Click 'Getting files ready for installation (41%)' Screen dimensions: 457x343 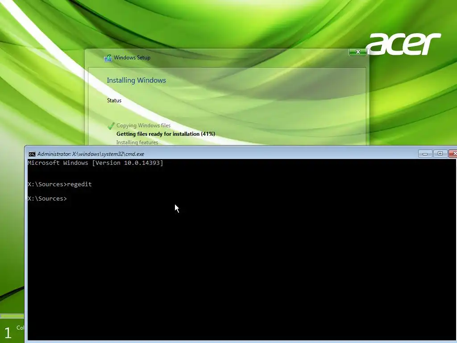(x=166, y=134)
